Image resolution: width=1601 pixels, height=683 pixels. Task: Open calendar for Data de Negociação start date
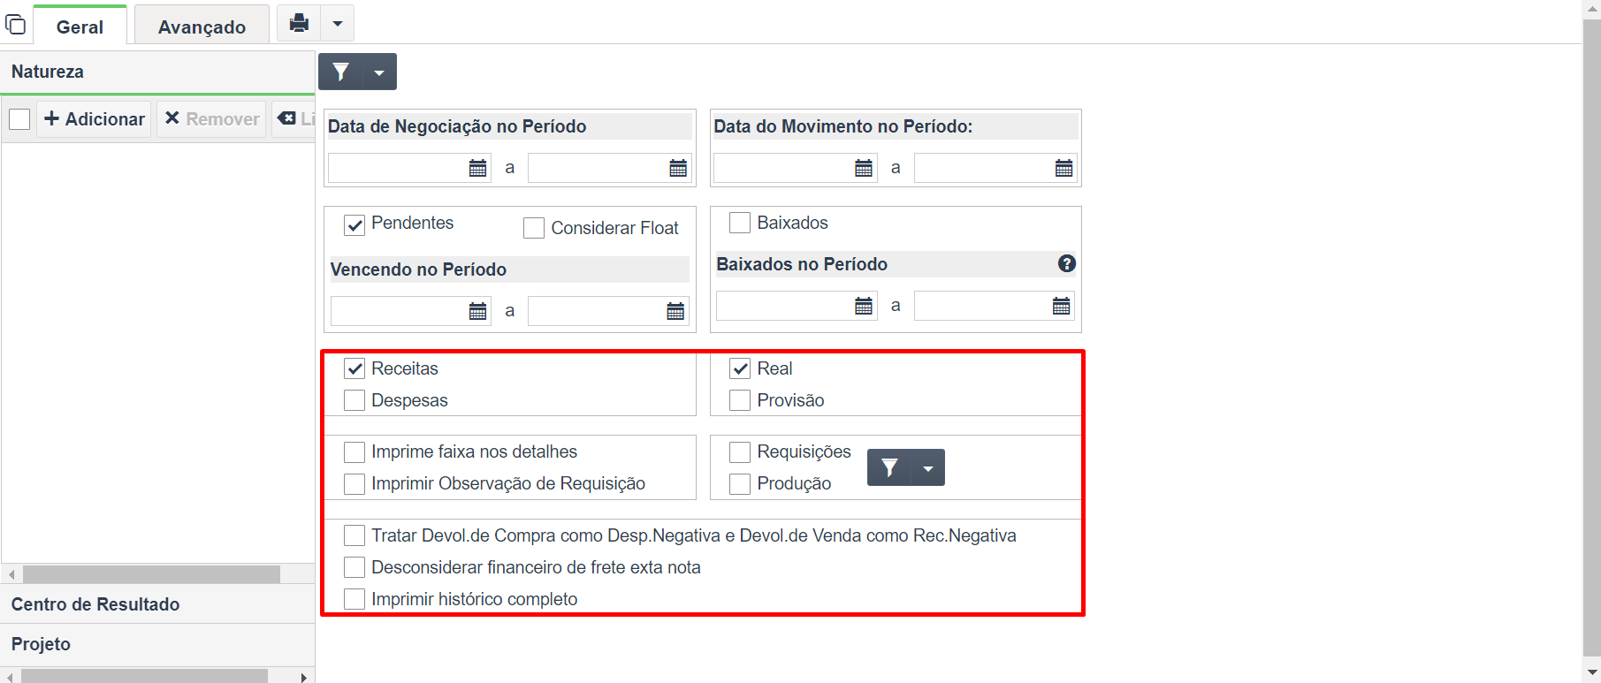(477, 168)
